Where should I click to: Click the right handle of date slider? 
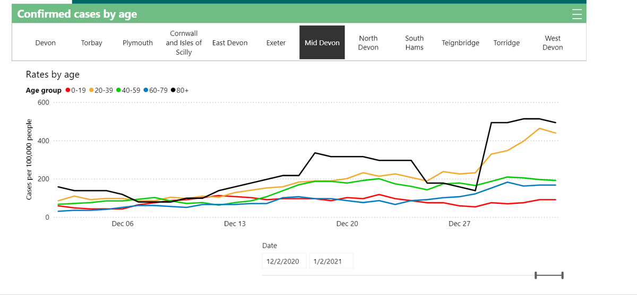(562, 275)
